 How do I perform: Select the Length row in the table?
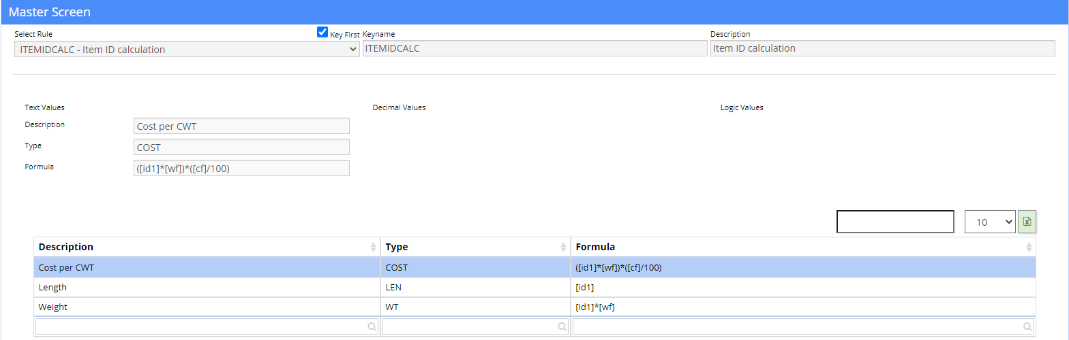tap(205, 288)
